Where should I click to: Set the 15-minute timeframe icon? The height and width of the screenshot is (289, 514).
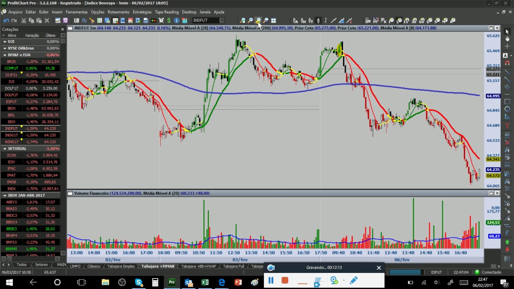click(x=406, y=20)
